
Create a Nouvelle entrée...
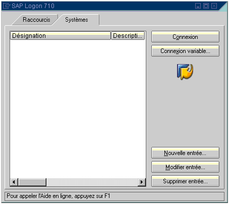[185, 153]
